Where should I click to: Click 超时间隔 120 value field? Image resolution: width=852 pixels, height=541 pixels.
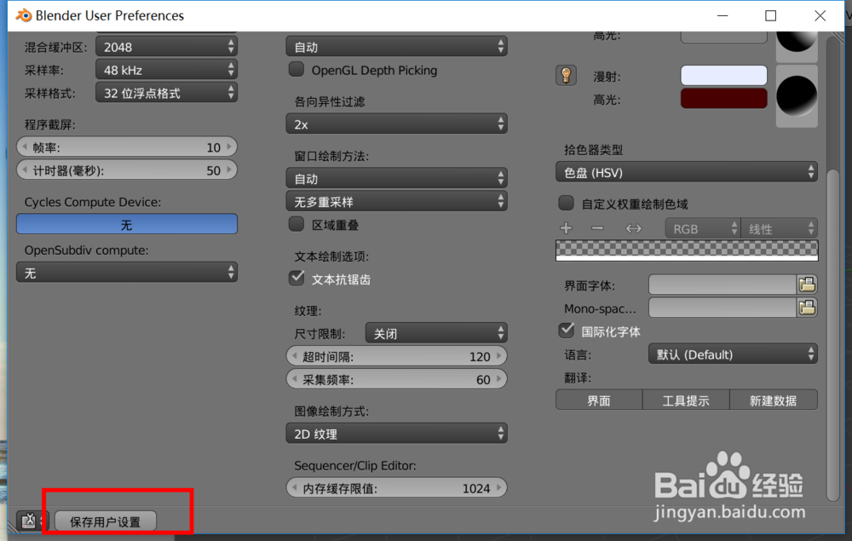tap(397, 356)
